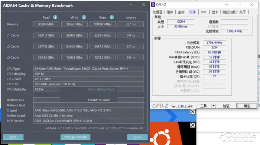Click the Chipset field AMD Bixby X570/X590

[x=88, y=110]
